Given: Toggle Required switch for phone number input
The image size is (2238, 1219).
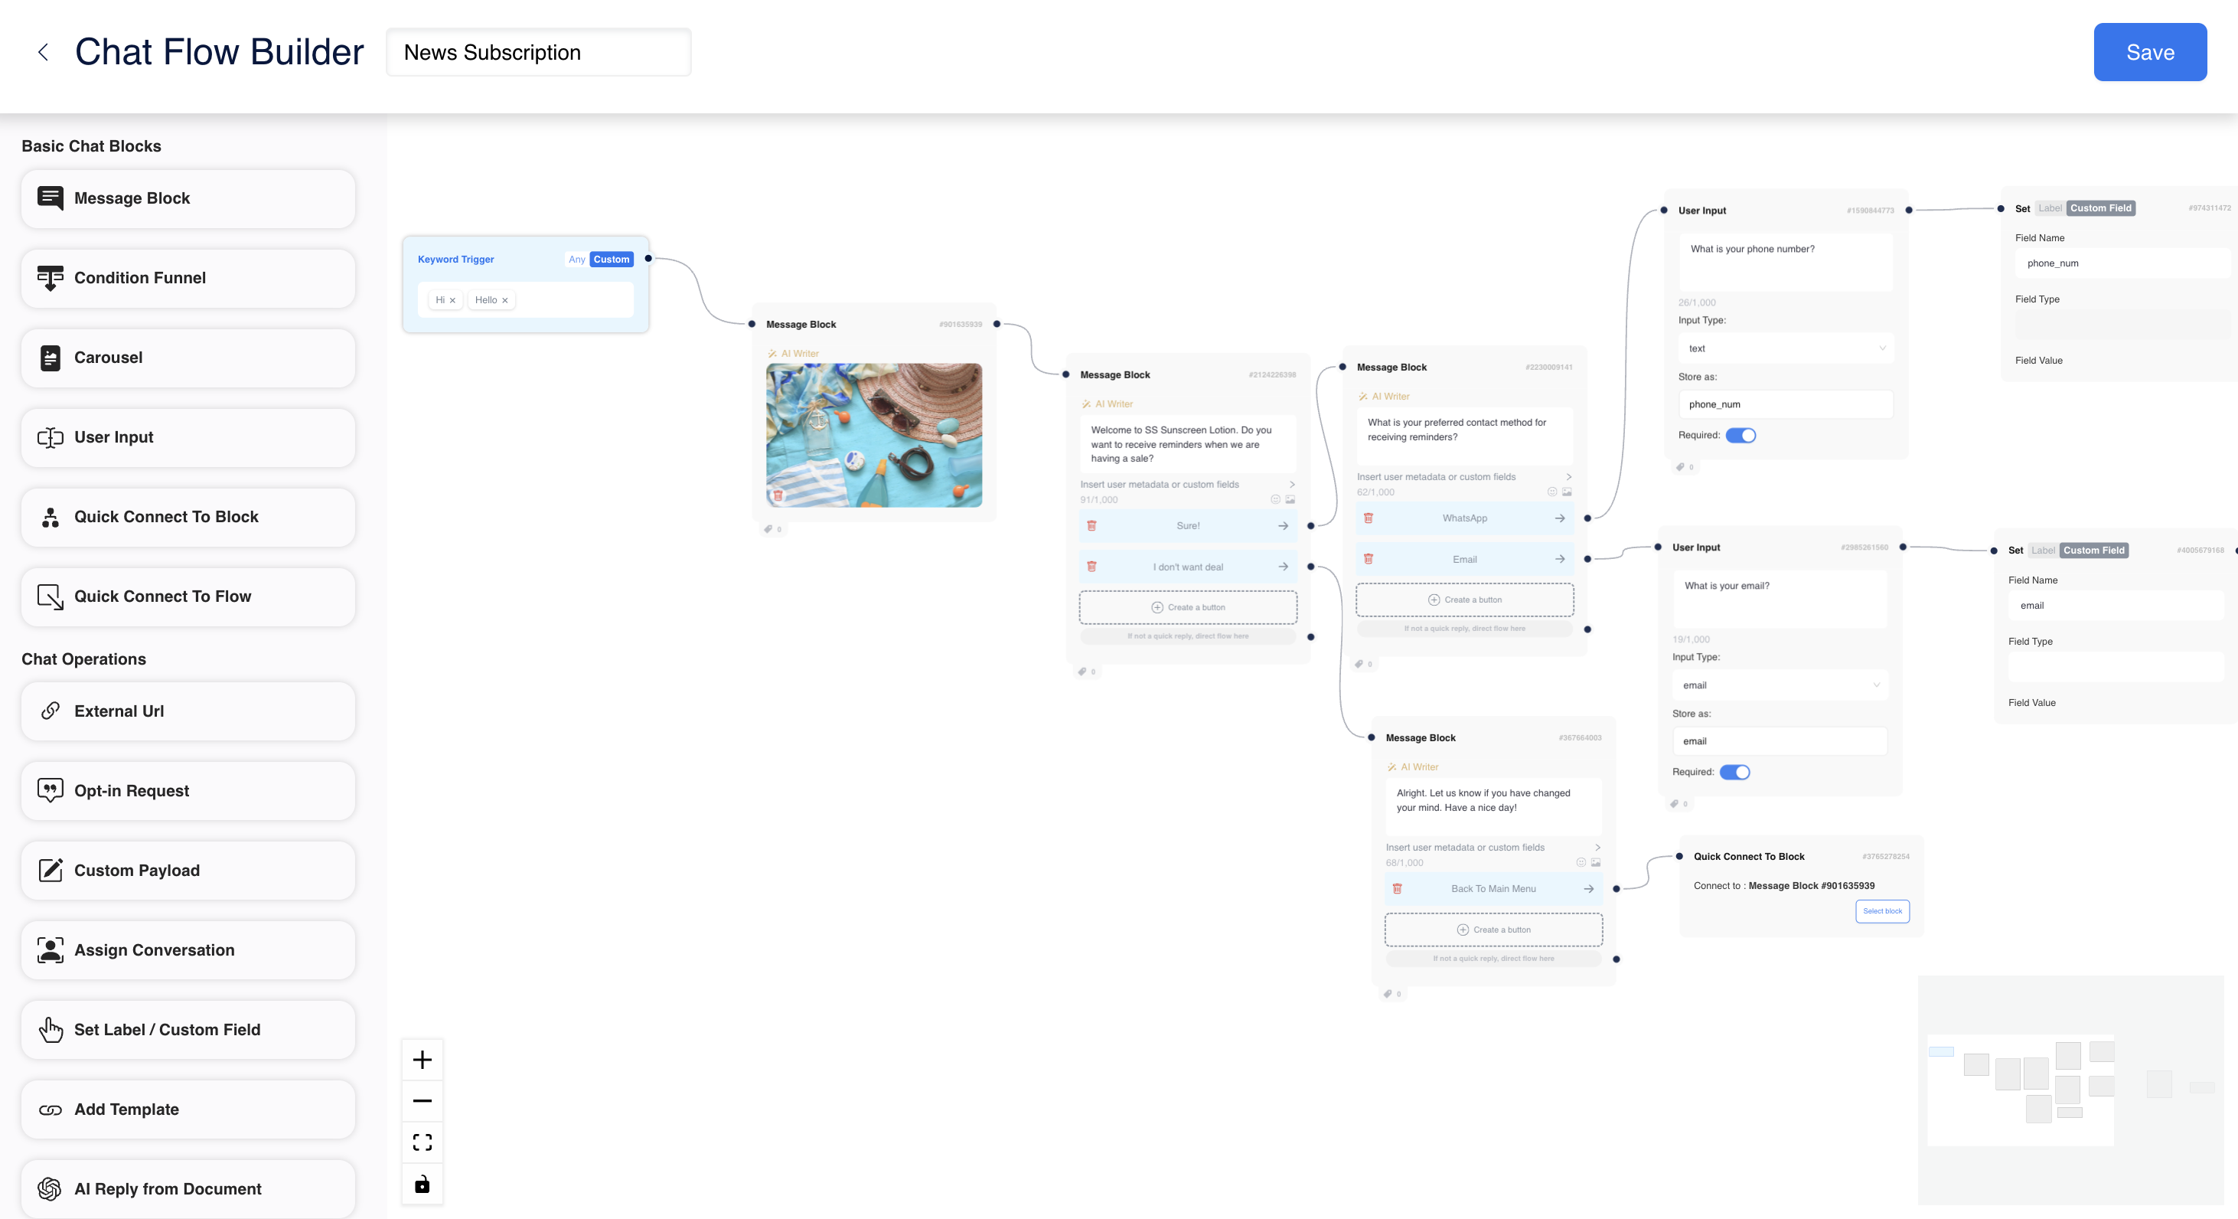Looking at the screenshot, I should [1740, 435].
